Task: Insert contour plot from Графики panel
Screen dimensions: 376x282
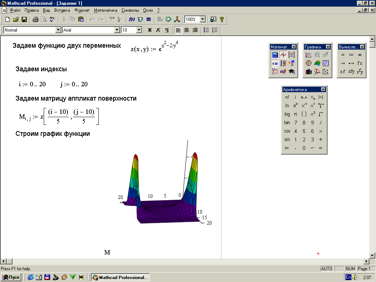Action: [325, 63]
